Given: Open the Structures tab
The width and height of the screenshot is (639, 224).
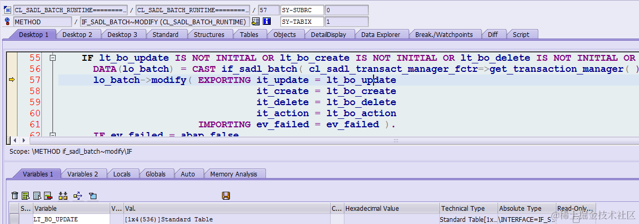Looking at the screenshot, I should click(x=209, y=34).
